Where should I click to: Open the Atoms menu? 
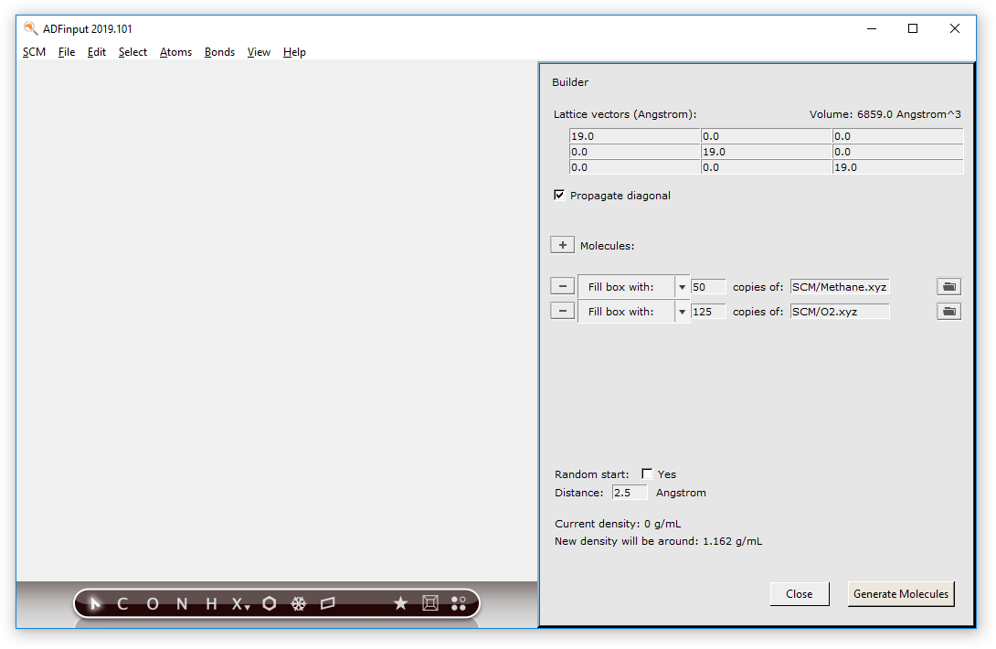176,52
